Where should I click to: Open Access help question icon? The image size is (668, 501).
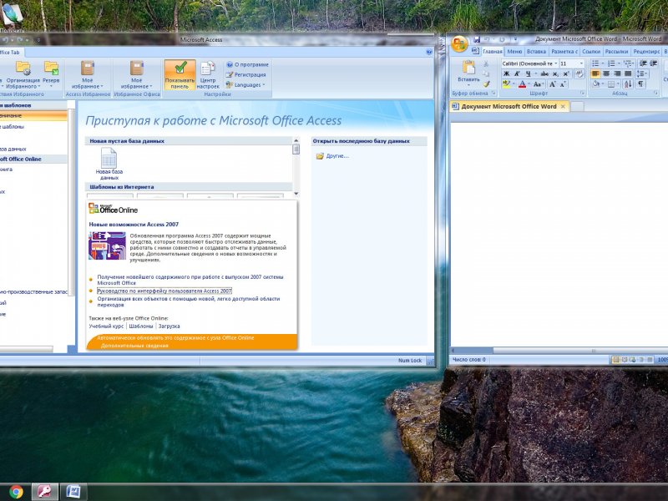click(x=429, y=52)
